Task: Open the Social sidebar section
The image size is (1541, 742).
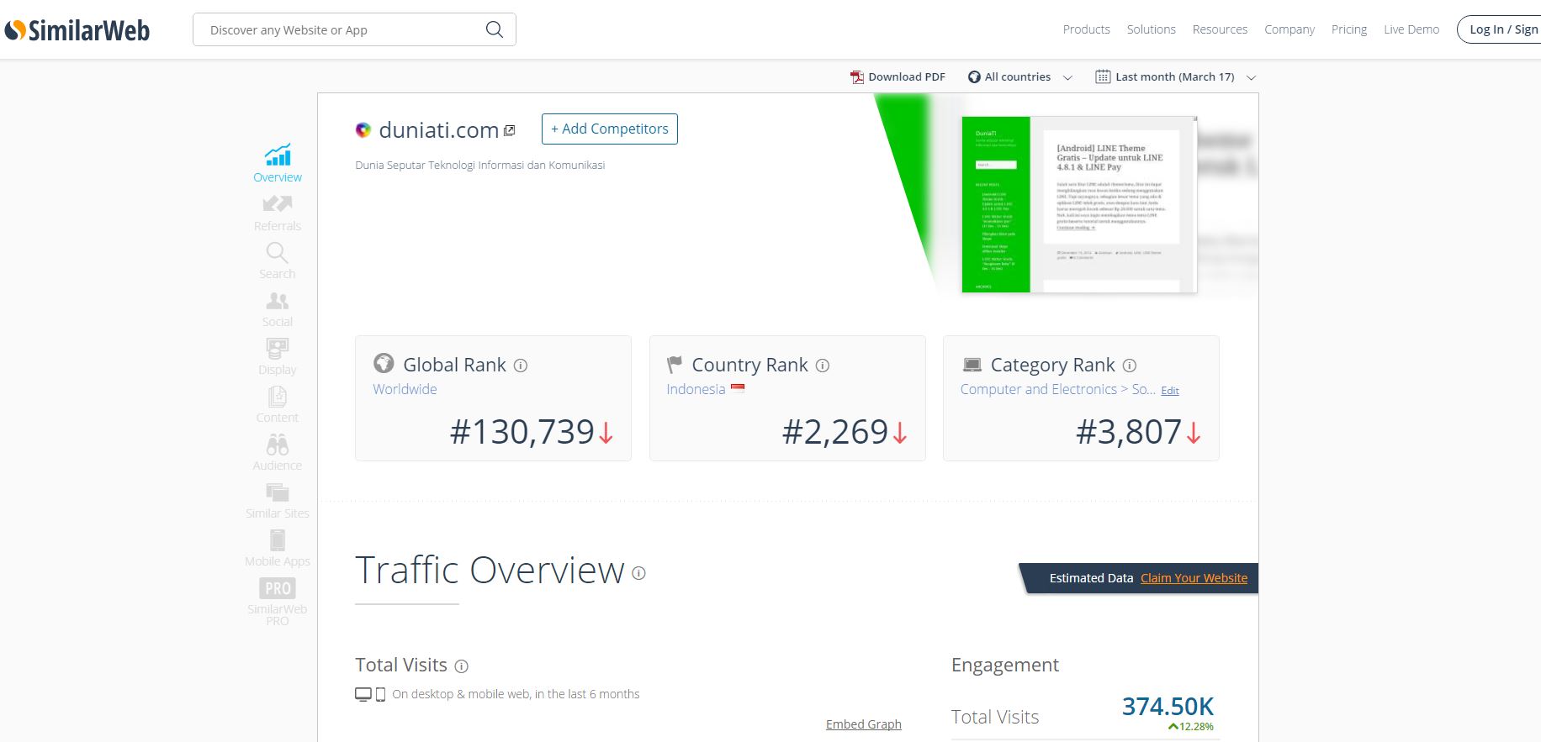Action: coord(278,309)
